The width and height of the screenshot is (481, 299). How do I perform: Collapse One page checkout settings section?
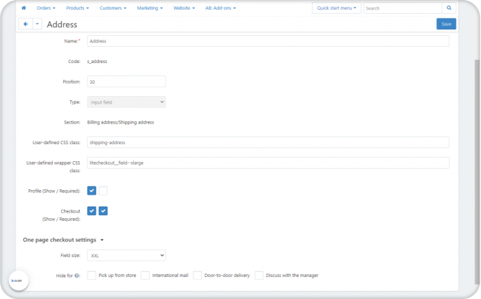pyautogui.click(x=63, y=240)
